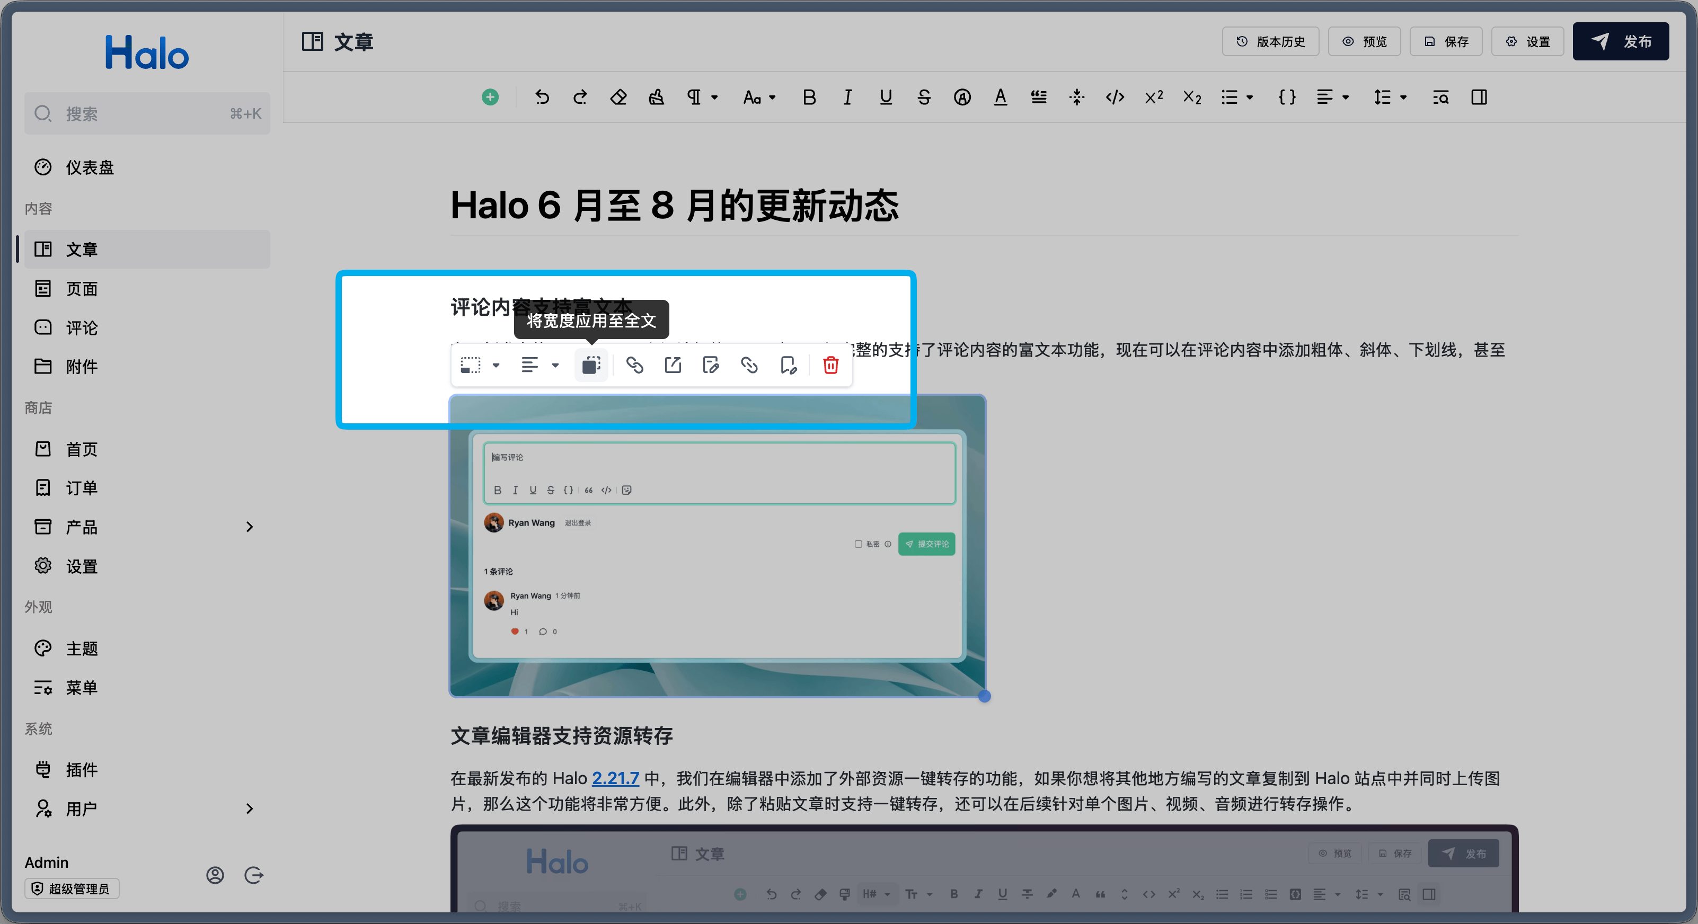Click the format painter brush icon
Screen dimensions: 1698x924
coord(656,97)
